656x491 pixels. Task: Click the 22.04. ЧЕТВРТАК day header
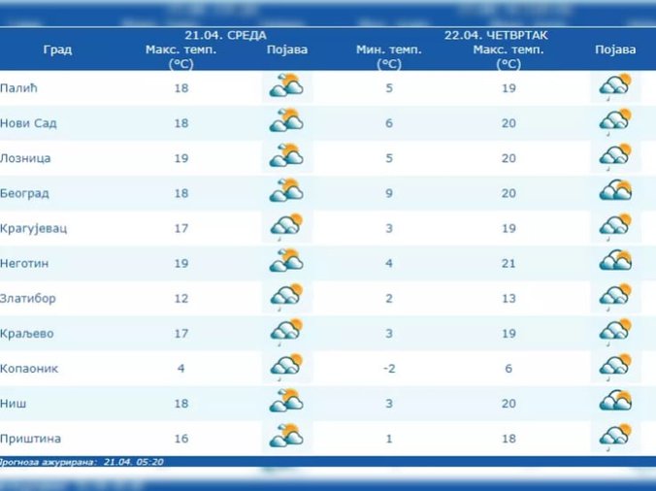[x=496, y=35]
